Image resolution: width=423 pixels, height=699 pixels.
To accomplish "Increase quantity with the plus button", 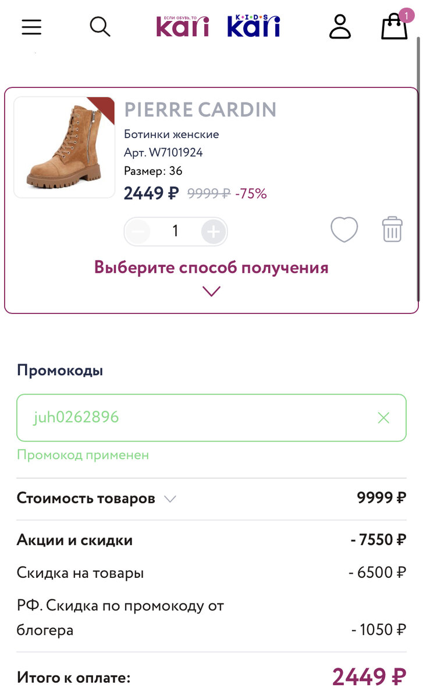I will (x=213, y=231).
